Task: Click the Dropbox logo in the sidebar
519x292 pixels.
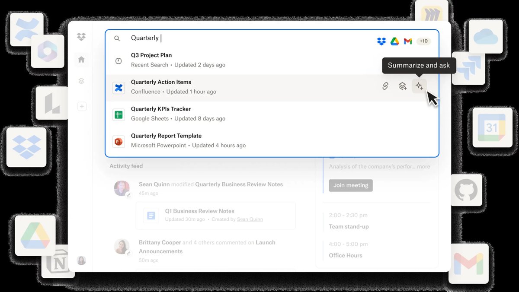Action: (81, 37)
